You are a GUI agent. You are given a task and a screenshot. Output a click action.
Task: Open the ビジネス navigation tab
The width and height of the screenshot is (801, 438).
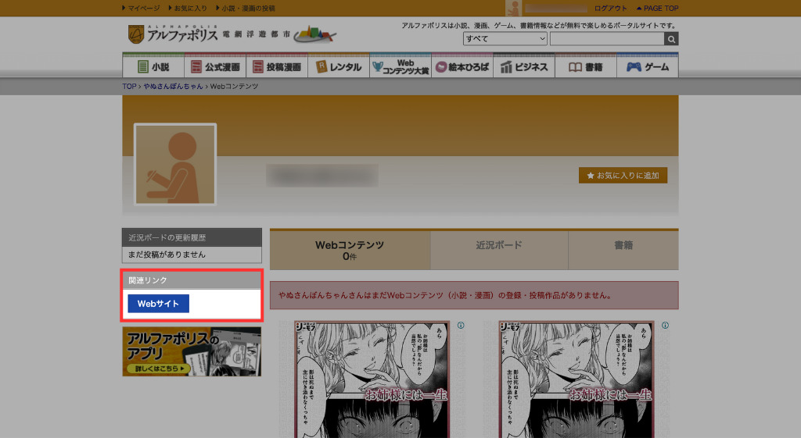tap(524, 66)
